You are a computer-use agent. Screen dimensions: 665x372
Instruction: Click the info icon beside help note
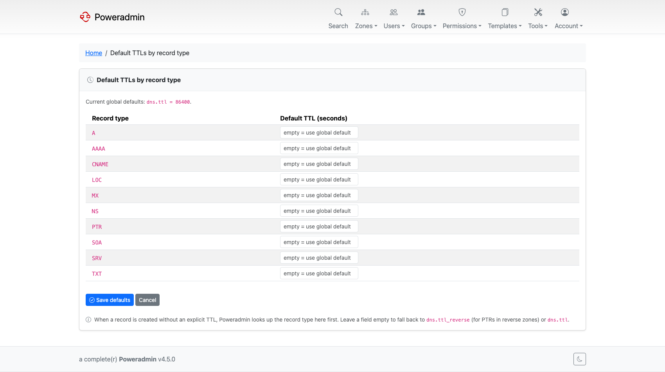pyautogui.click(x=88, y=320)
